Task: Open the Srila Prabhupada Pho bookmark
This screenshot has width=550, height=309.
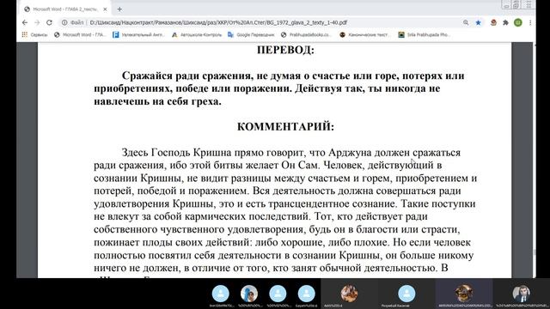Action: pyautogui.click(x=424, y=34)
